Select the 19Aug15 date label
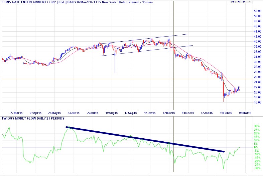263x176 pixels. (112, 113)
